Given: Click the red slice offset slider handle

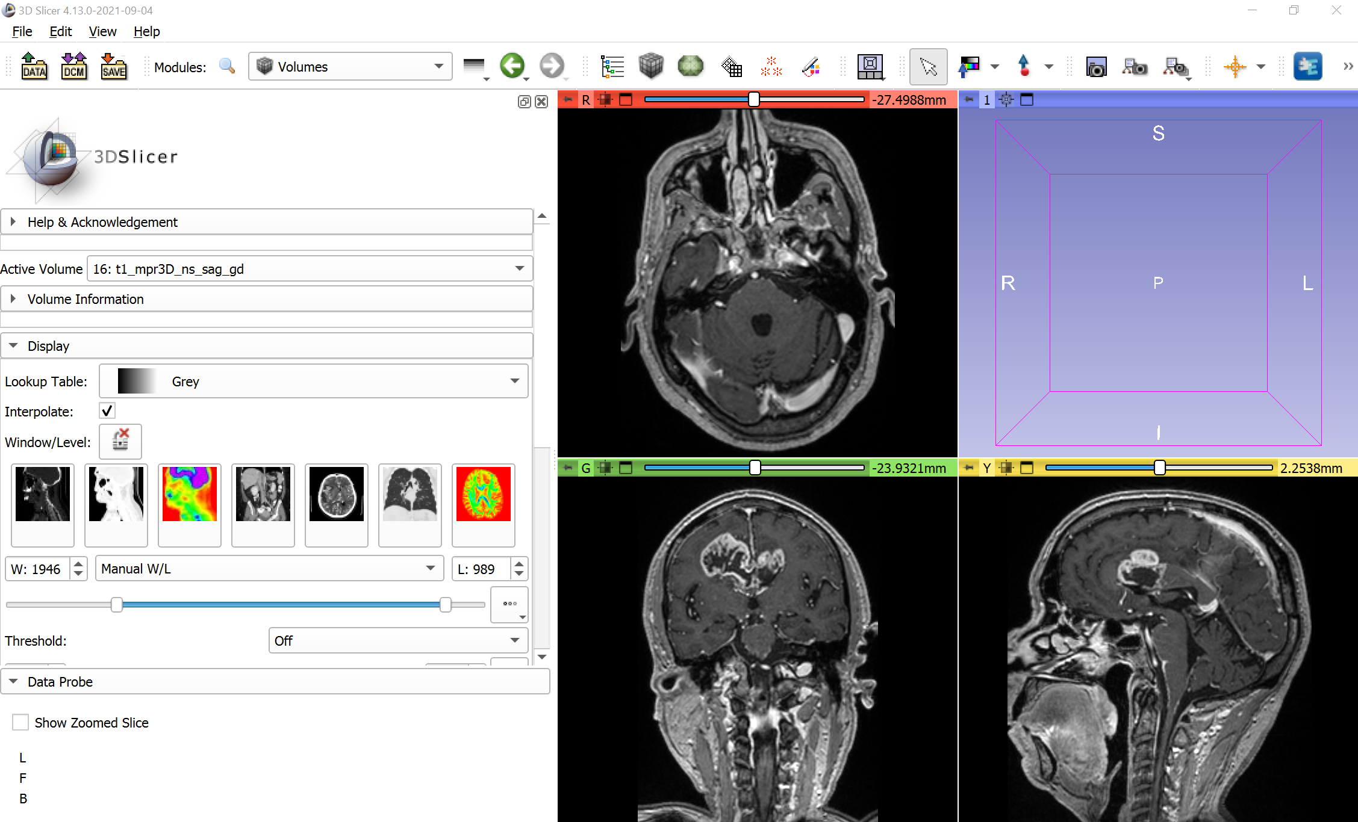Looking at the screenshot, I should [753, 100].
